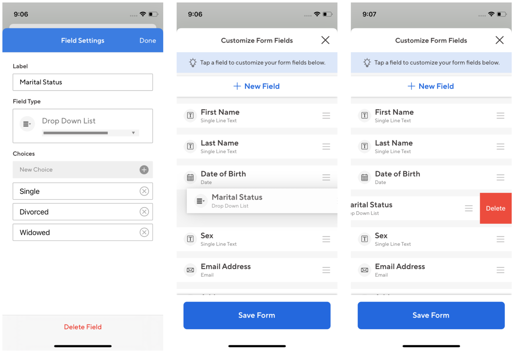The width and height of the screenshot is (516, 359).
Task: Click the dropdown list icon in Field Type
Action: click(27, 124)
